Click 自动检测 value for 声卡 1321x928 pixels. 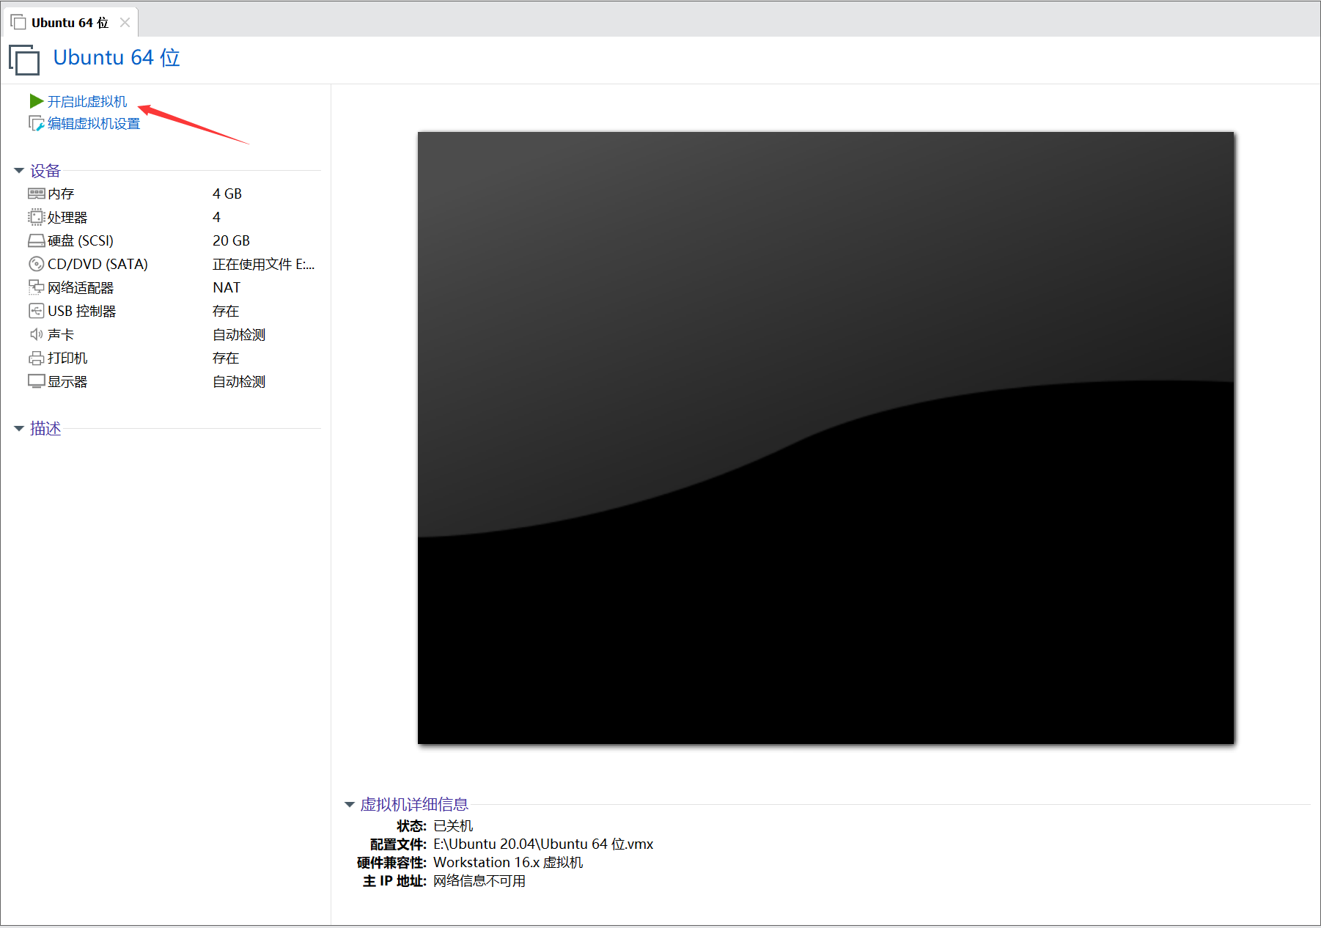pos(239,334)
